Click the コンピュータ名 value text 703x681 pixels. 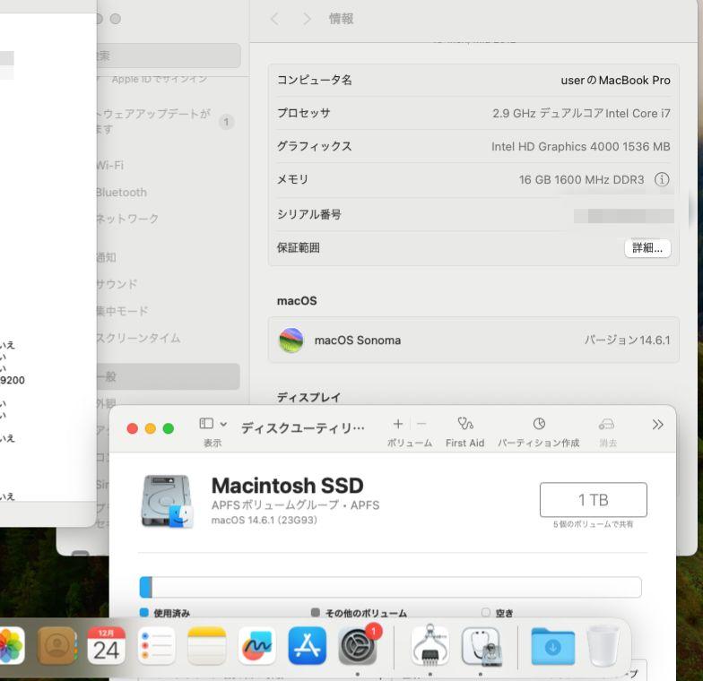pyautogui.click(x=615, y=81)
